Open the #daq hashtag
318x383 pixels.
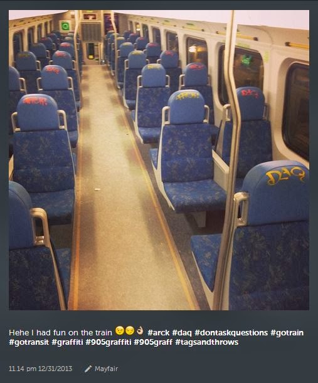(182, 333)
